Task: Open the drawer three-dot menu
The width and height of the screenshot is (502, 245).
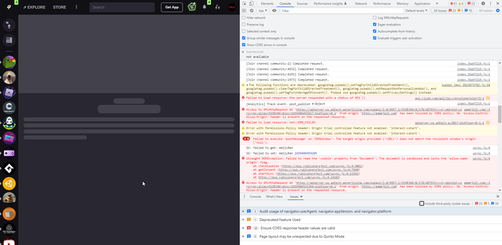Action: (244, 196)
